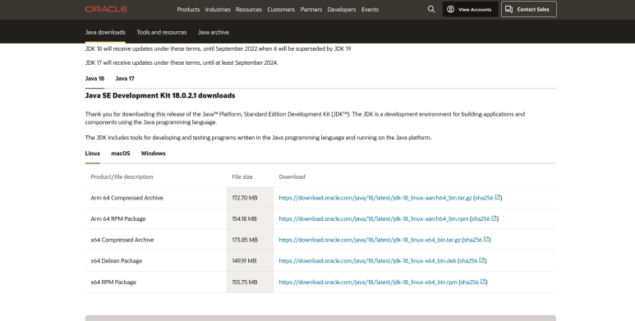The image size is (635, 321).
Task: Click the 172.70 MB file size
Action: point(245,198)
